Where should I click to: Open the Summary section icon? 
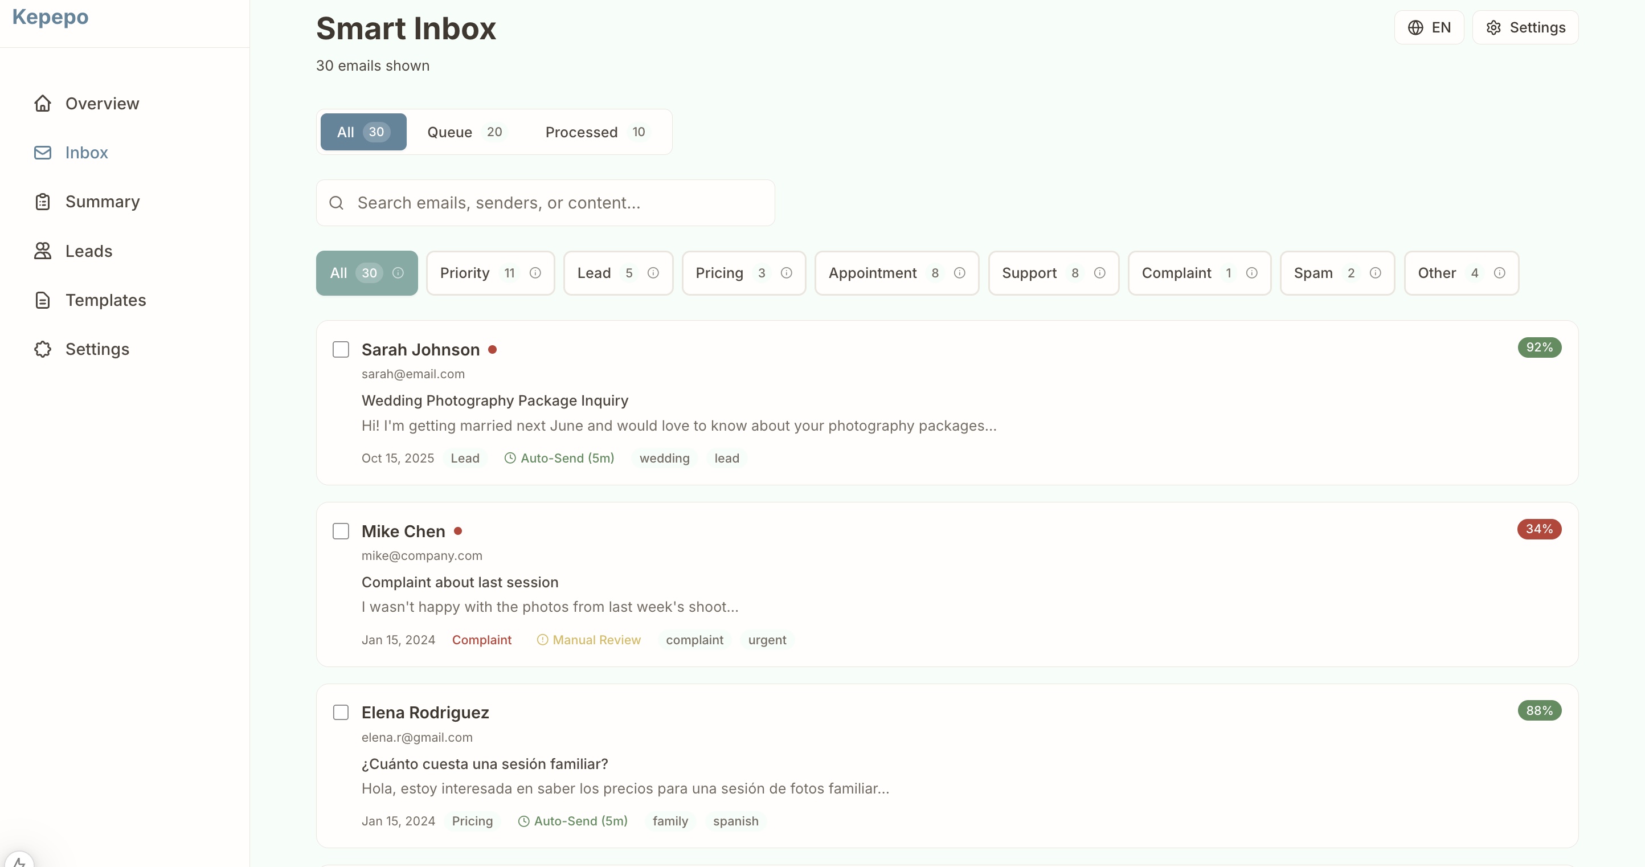pyautogui.click(x=42, y=202)
